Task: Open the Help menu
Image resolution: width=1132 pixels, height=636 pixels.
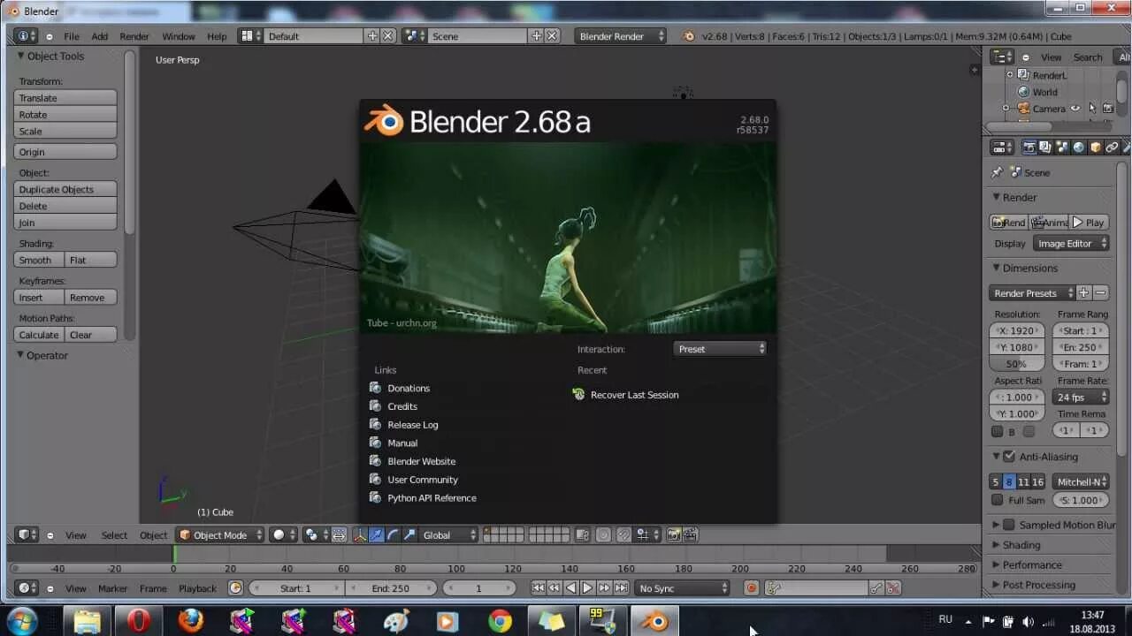Action: (x=217, y=36)
